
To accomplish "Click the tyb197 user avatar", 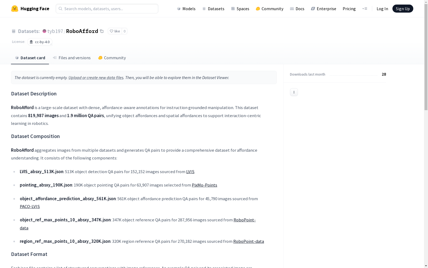I will 44,31.
